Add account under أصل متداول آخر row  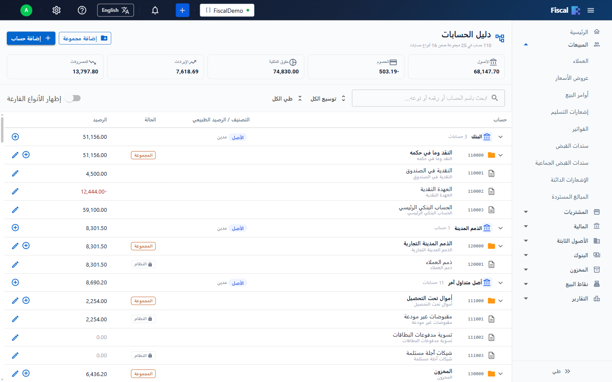pyautogui.click(x=15, y=282)
